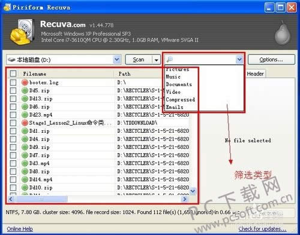300x235 pixels.
Task: Open the Online Help link
Action: (x=20, y=229)
